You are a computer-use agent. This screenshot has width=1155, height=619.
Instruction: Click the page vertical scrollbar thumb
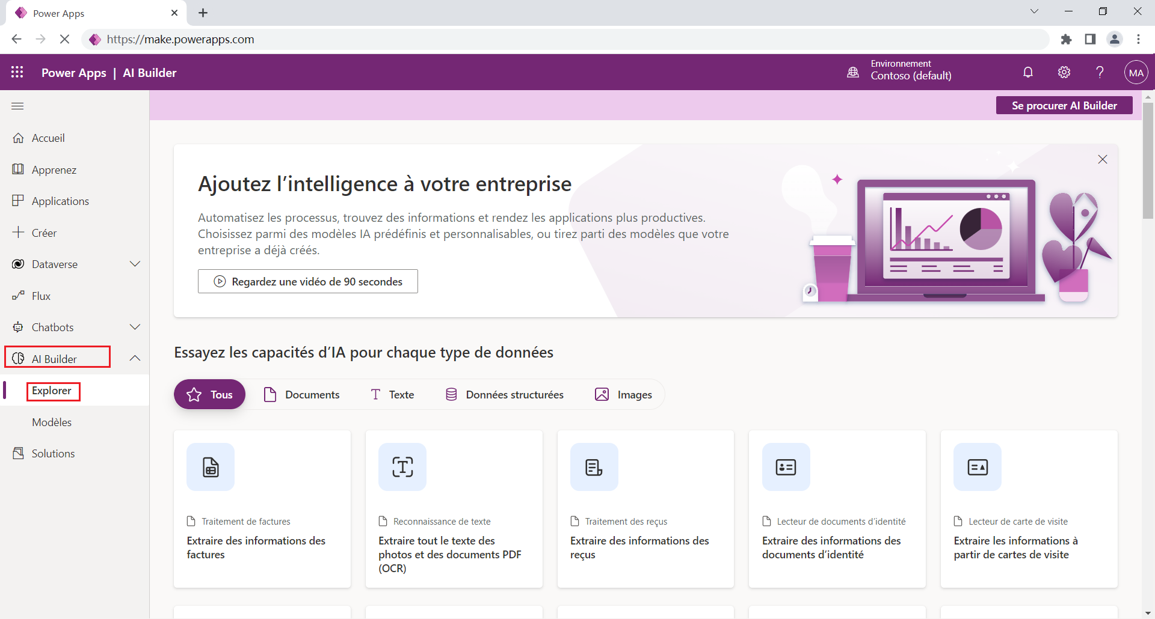coord(1148,160)
